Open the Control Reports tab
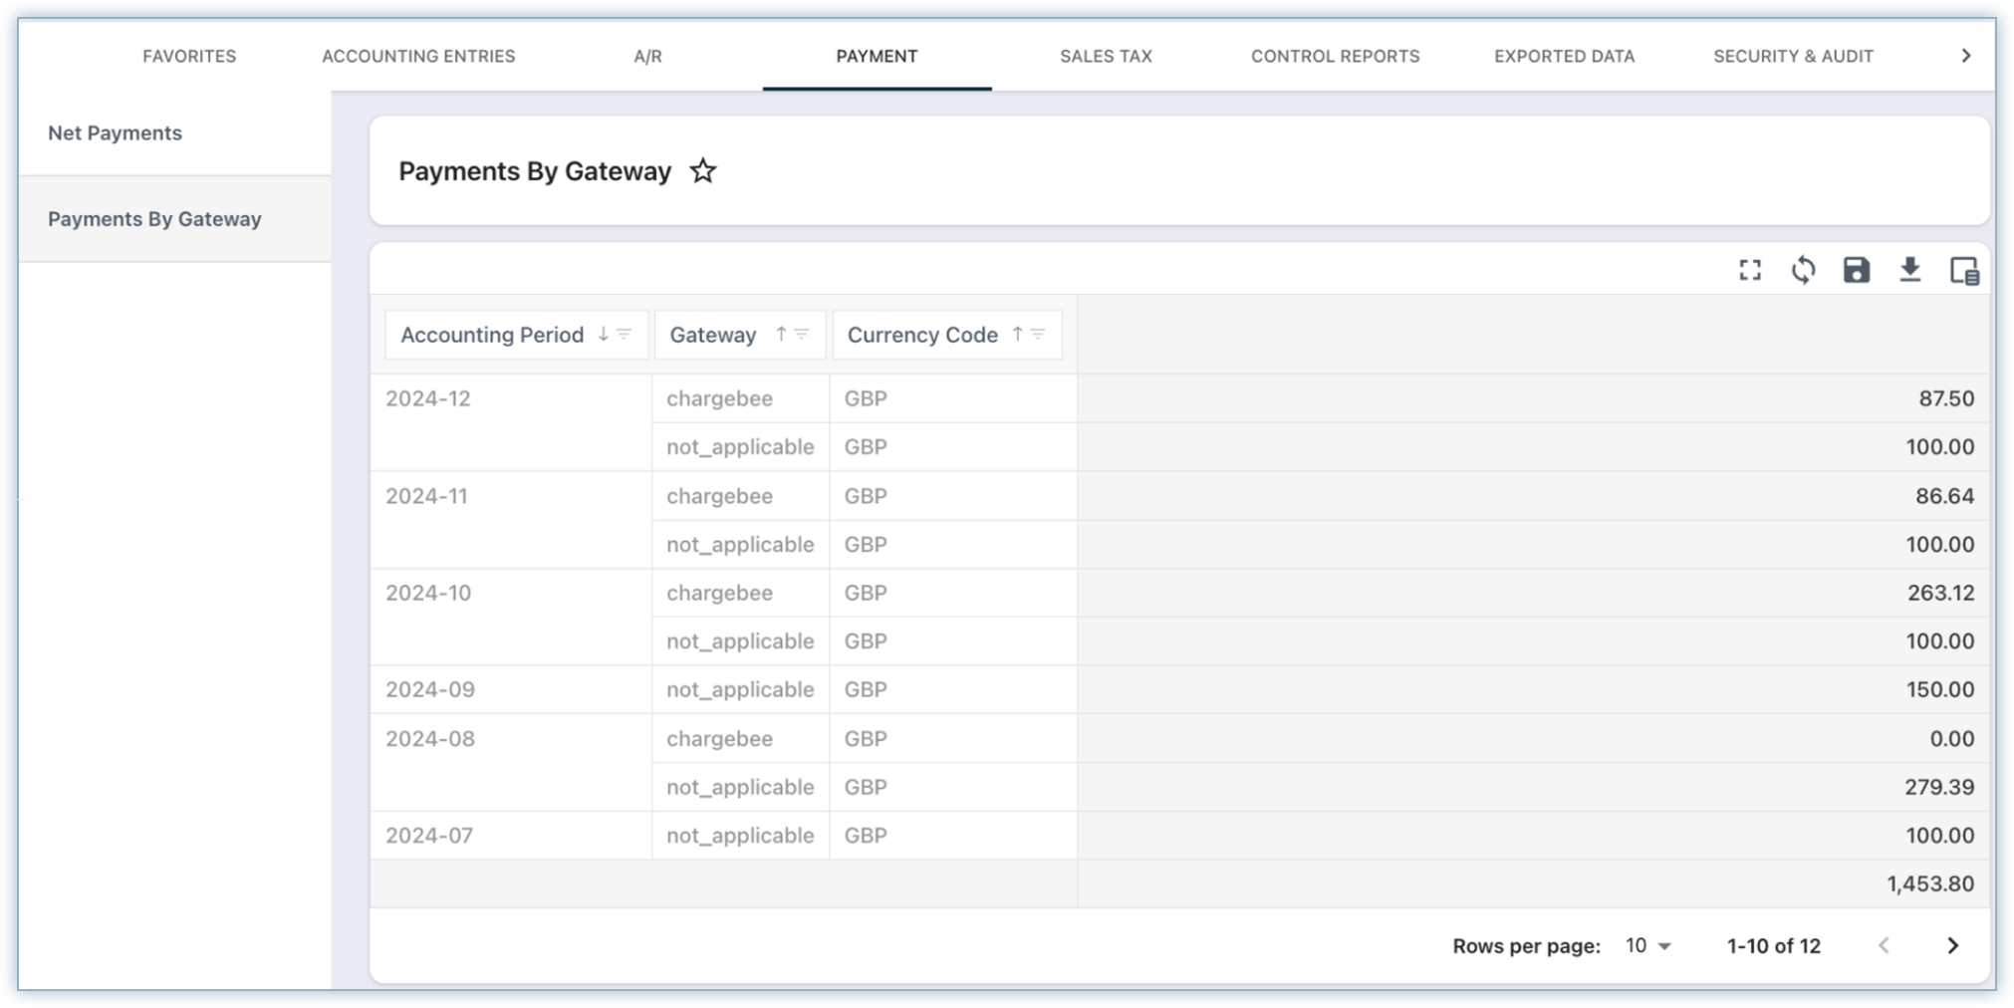This screenshot has height=1008, width=2014. 1335,56
